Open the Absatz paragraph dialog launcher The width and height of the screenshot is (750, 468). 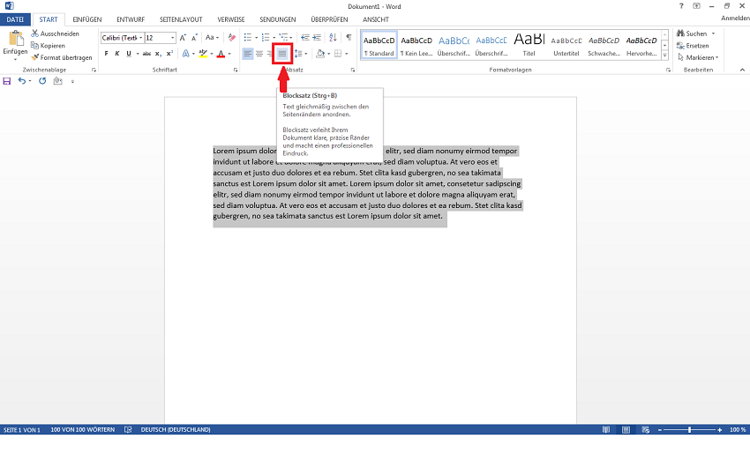point(353,70)
